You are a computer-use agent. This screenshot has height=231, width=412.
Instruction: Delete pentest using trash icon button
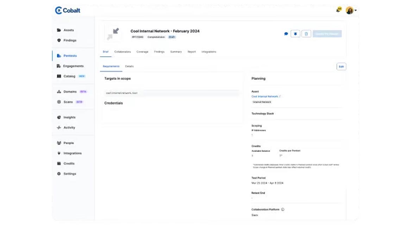[x=306, y=34]
